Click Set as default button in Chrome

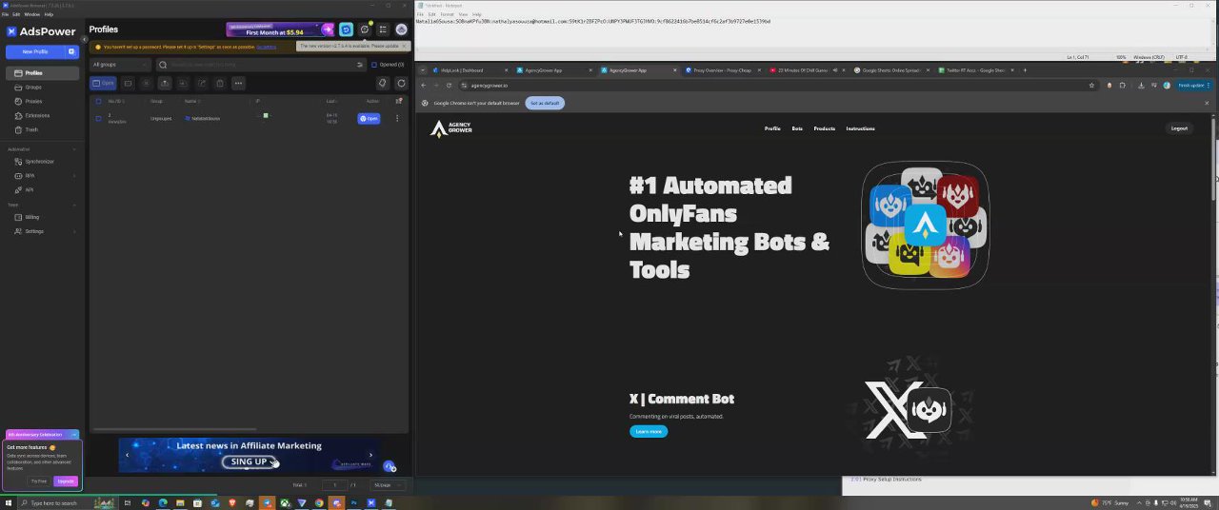pyautogui.click(x=545, y=103)
